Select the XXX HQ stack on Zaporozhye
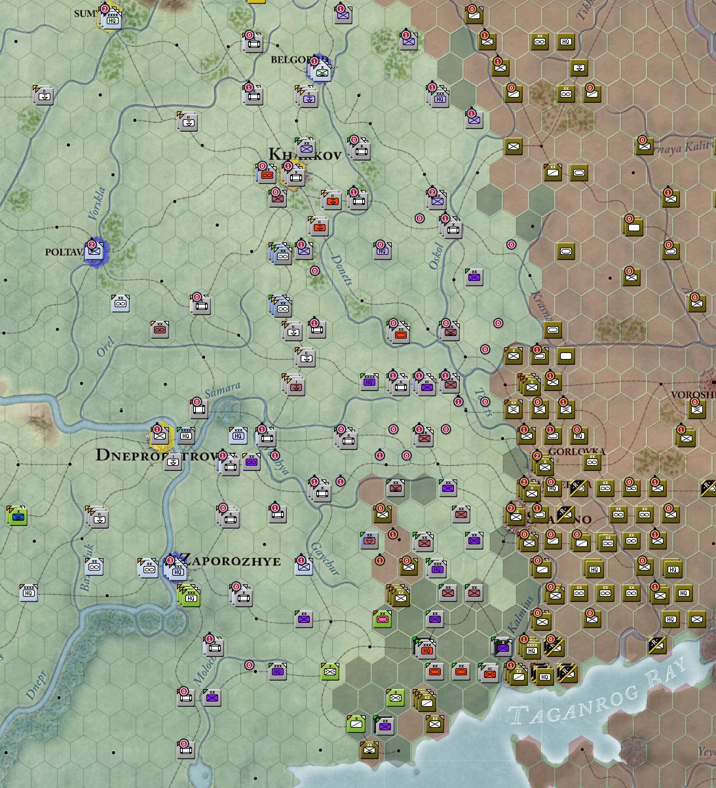This screenshot has height=788, width=716. click(x=176, y=569)
